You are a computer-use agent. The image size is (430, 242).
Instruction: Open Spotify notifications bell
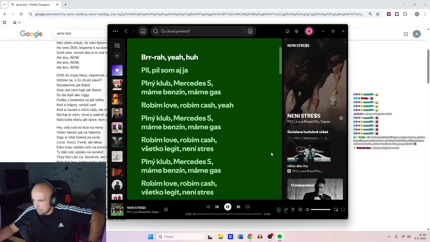[x=288, y=31]
